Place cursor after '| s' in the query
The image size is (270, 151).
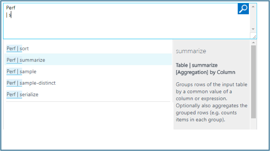[11, 15]
